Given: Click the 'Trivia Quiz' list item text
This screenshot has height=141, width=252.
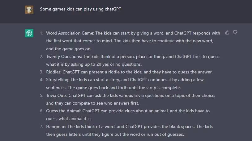Looking at the screenshot, I should pos(131,99).
